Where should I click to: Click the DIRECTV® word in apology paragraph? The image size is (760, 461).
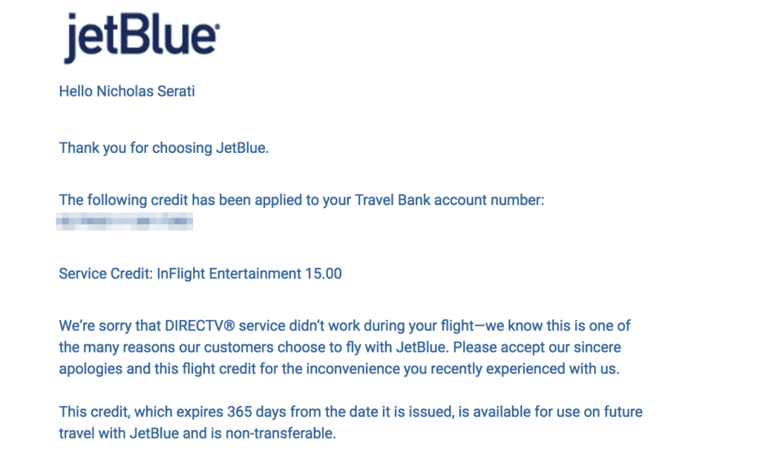pyautogui.click(x=200, y=326)
